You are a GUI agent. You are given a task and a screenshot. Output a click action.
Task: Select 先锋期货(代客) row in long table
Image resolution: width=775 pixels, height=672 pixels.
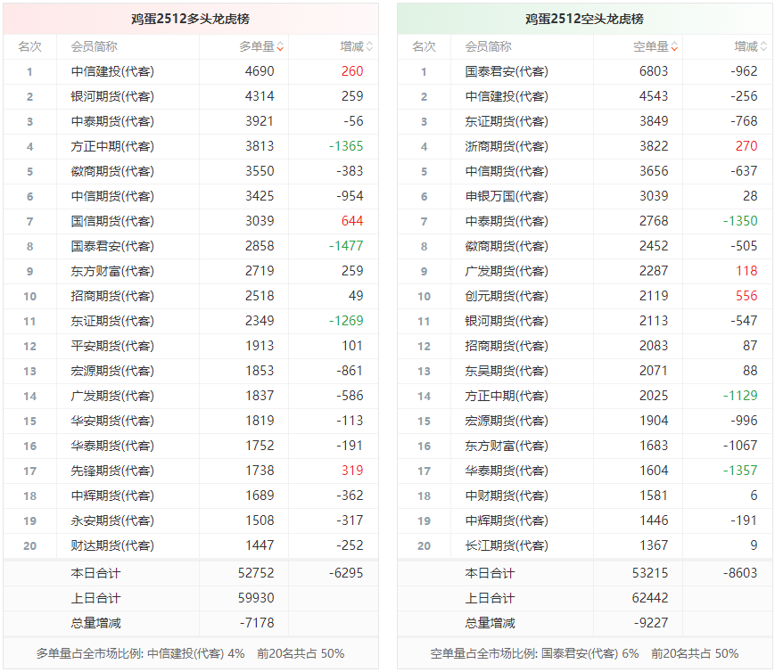tap(111, 471)
